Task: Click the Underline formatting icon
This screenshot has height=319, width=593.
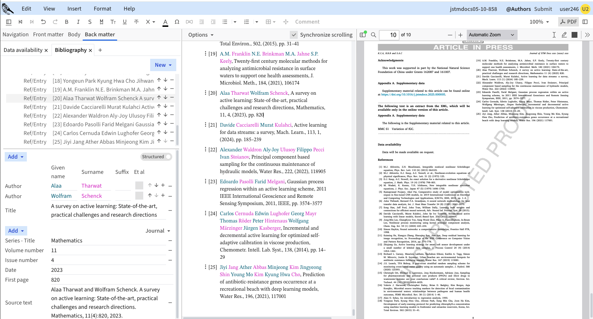Action: 125,22
